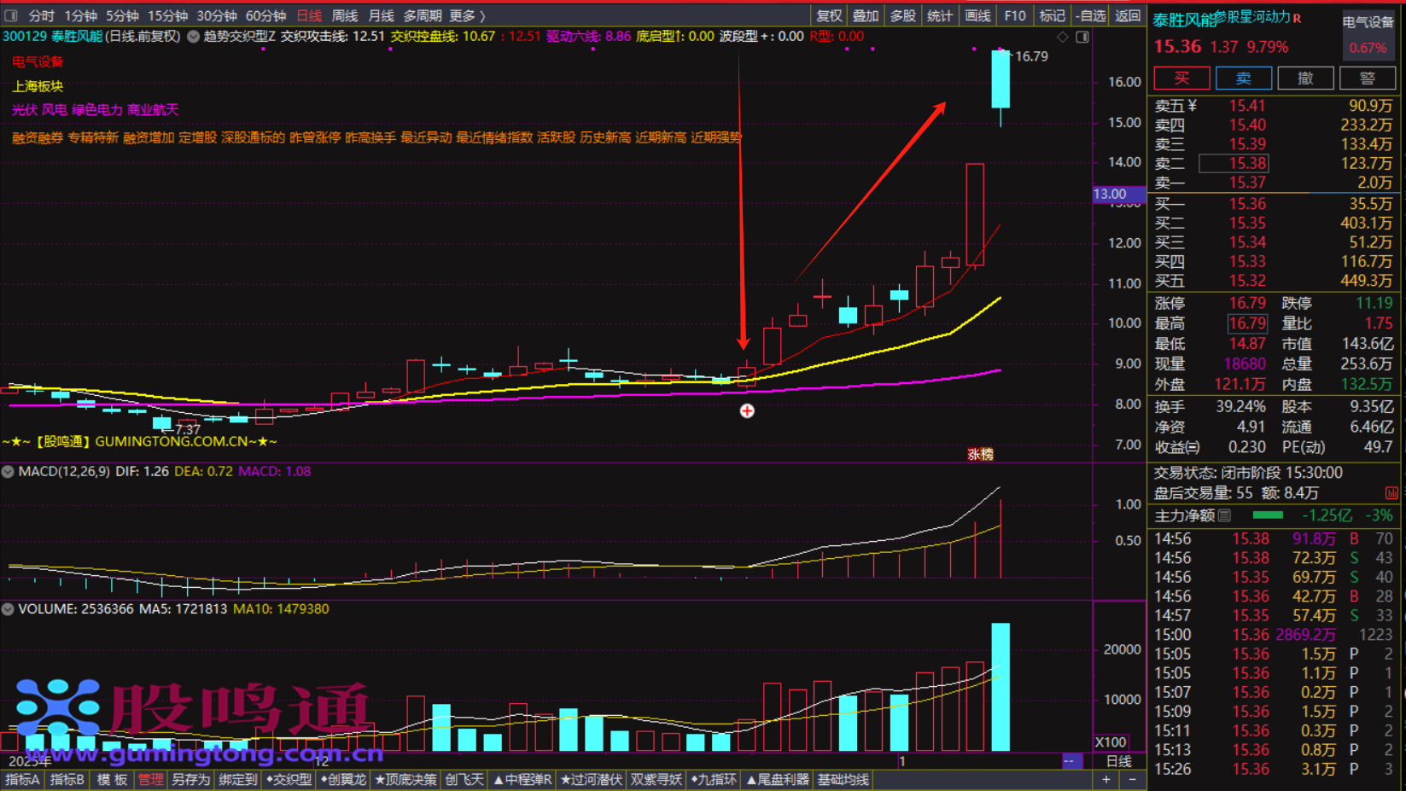Select the 指标B indicator tab
The image size is (1406, 791).
pyautogui.click(x=67, y=779)
